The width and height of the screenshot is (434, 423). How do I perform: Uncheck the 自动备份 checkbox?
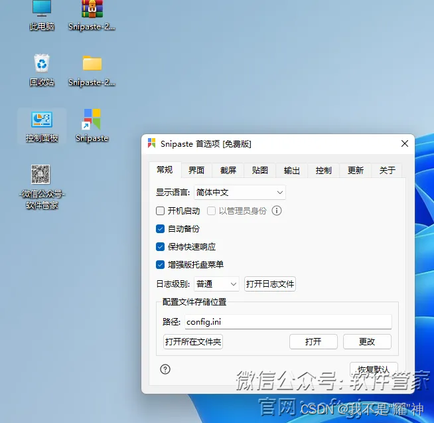click(x=160, y=229)
